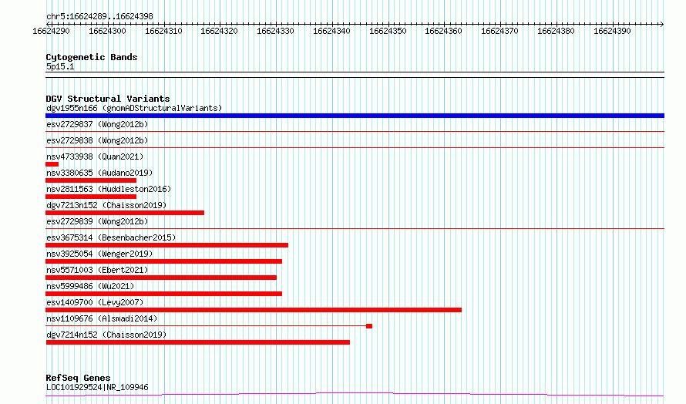Click ruler position 16624290

[51, 31]
